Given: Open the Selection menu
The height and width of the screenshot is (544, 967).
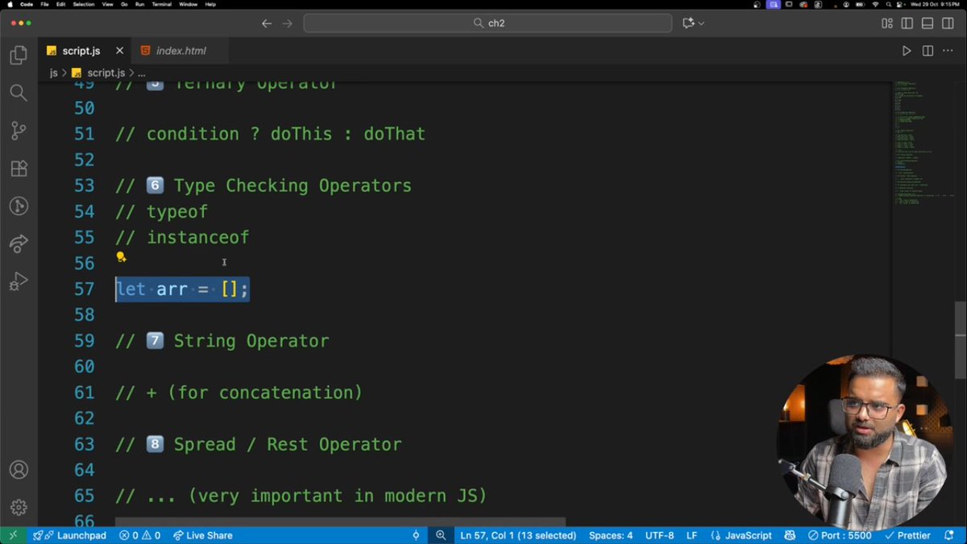Looking at the screenshot, I should tap(84, 4).
